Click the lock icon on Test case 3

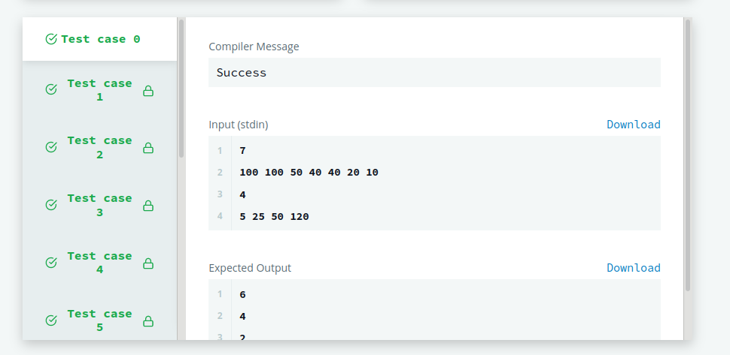pos(148,206)
